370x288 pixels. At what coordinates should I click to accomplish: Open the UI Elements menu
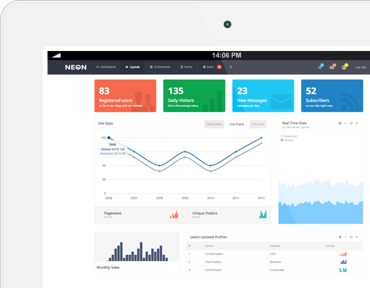tap(160, 67)
